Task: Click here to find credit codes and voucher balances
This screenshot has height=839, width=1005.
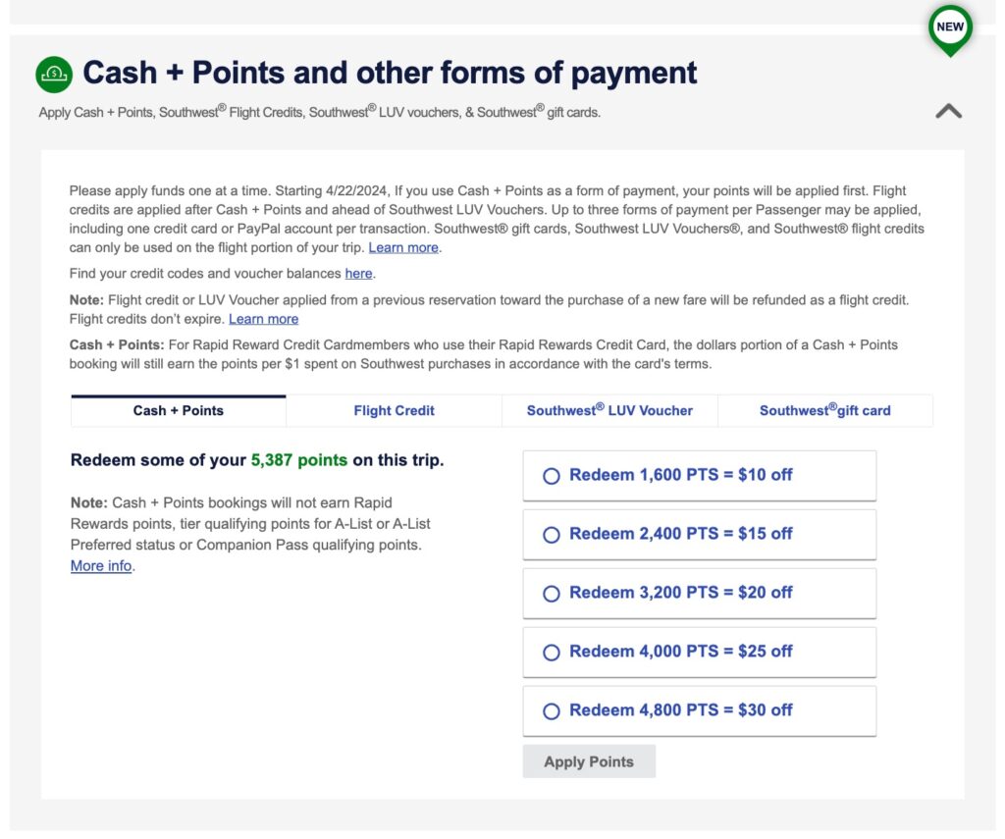Action: 358,273
